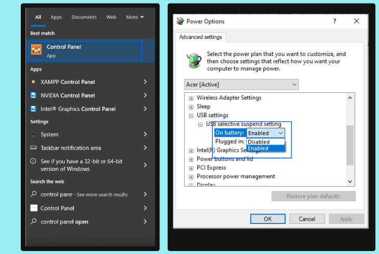Expand Processor power management node
Viewport: 379px width, 254px height.
click(191, 177)
